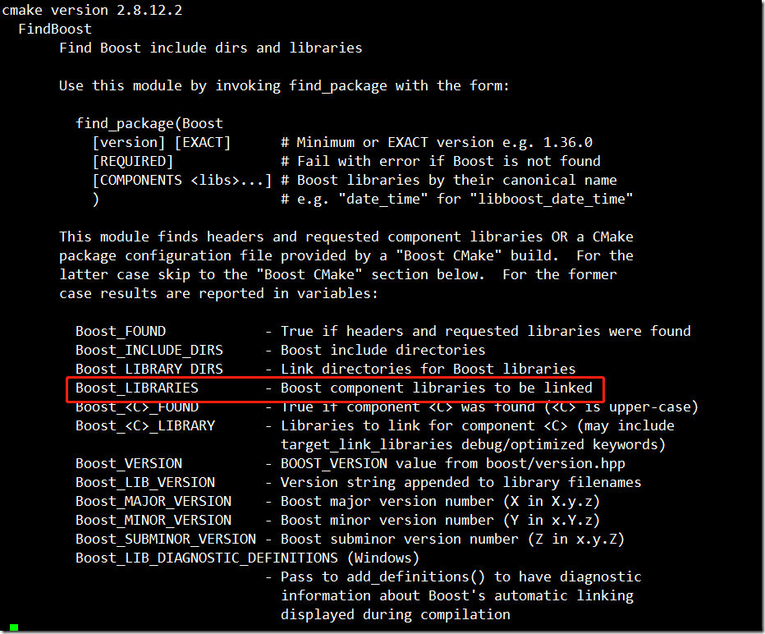The height and width of the screenshot is (634, 765).
Task: Click the find_package(Boost line
Action: coord(149,123)
